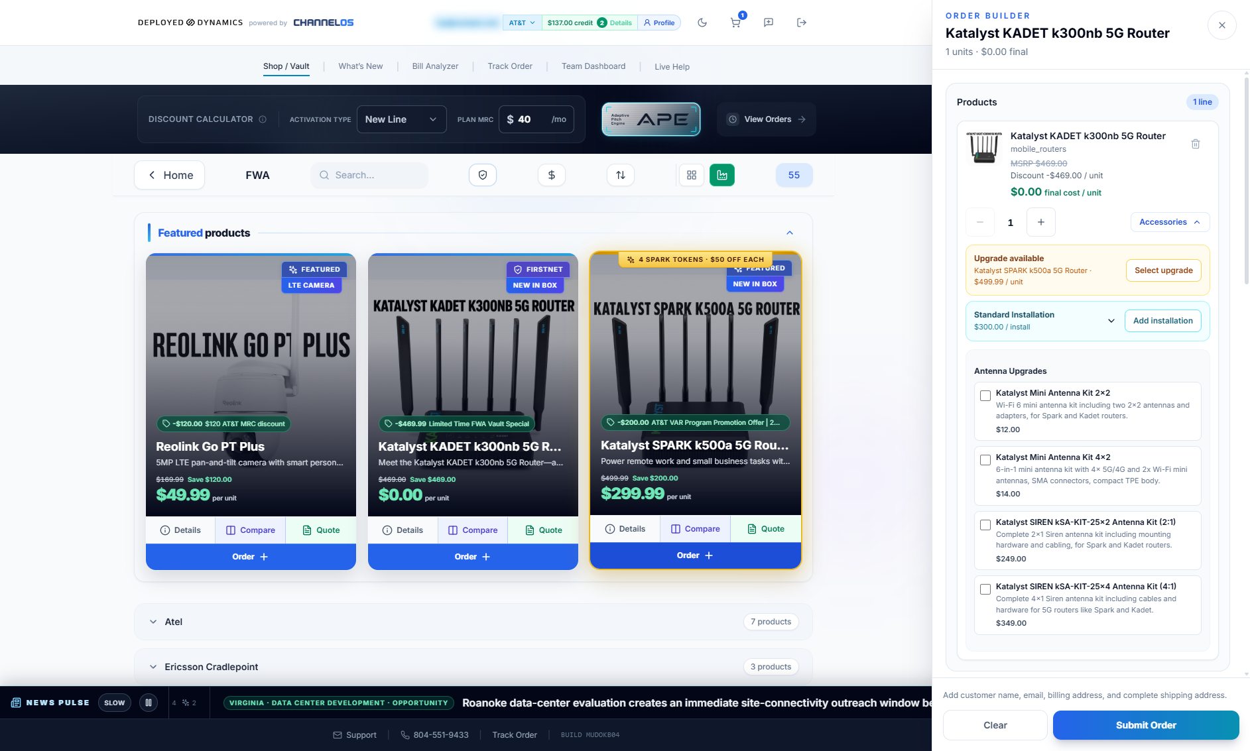This screenshot has height=751, width=1250.
Task: Click the logout icon in header
Action: pyautogui.click(x=802, y=23)
